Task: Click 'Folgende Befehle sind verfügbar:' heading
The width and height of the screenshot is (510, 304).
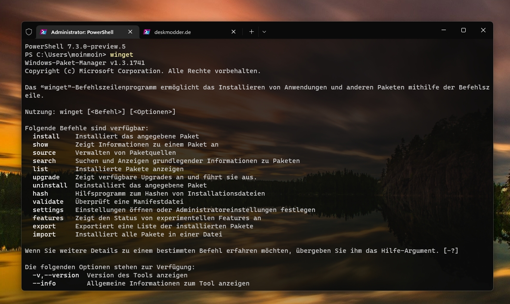Action: [x=87, y=128]
